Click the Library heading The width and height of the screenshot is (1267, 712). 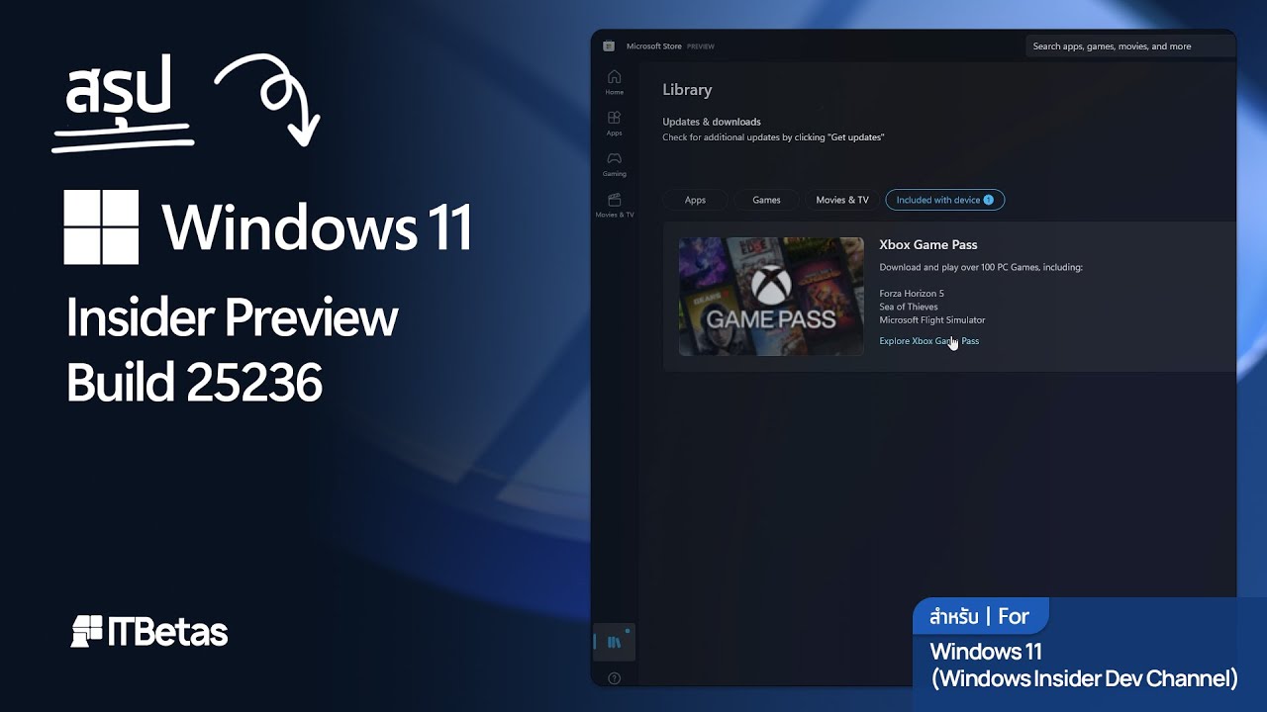[x=687, y=90]
